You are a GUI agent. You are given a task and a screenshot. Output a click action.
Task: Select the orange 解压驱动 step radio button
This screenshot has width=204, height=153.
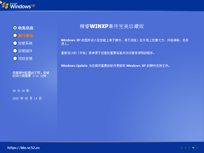[15, 35]
